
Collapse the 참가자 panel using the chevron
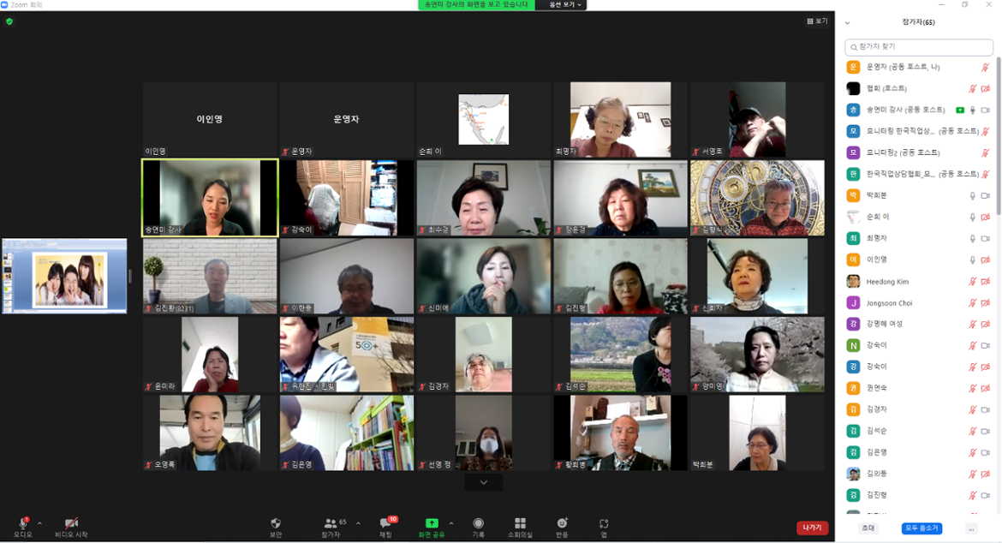click(848, 23)
